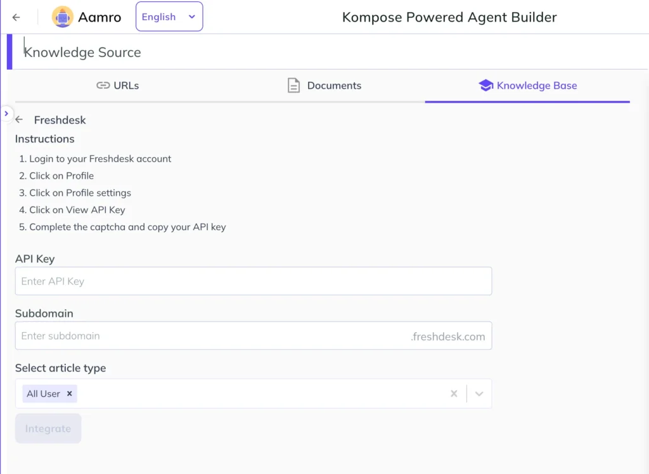Click the link icon beside URLs
The width and height of the screenshot is (649, 474).
pyautogui.click(x=103, y=86)
